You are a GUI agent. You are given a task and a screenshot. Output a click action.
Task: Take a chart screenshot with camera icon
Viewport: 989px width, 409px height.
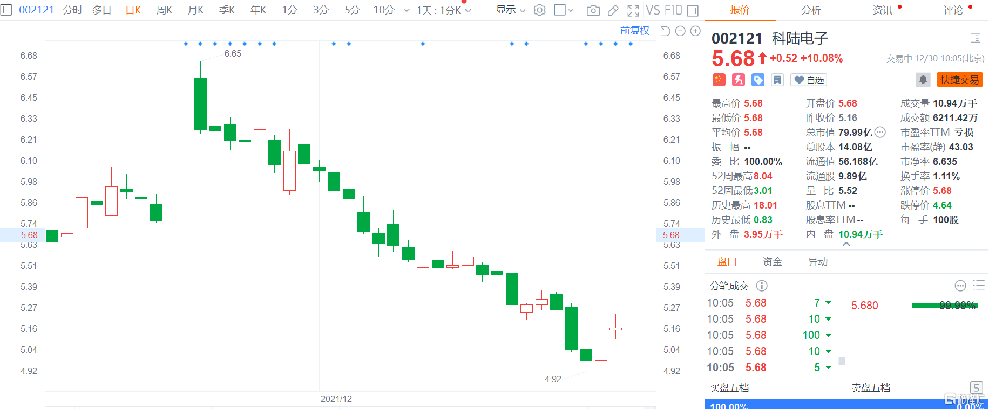coord(593,10)
